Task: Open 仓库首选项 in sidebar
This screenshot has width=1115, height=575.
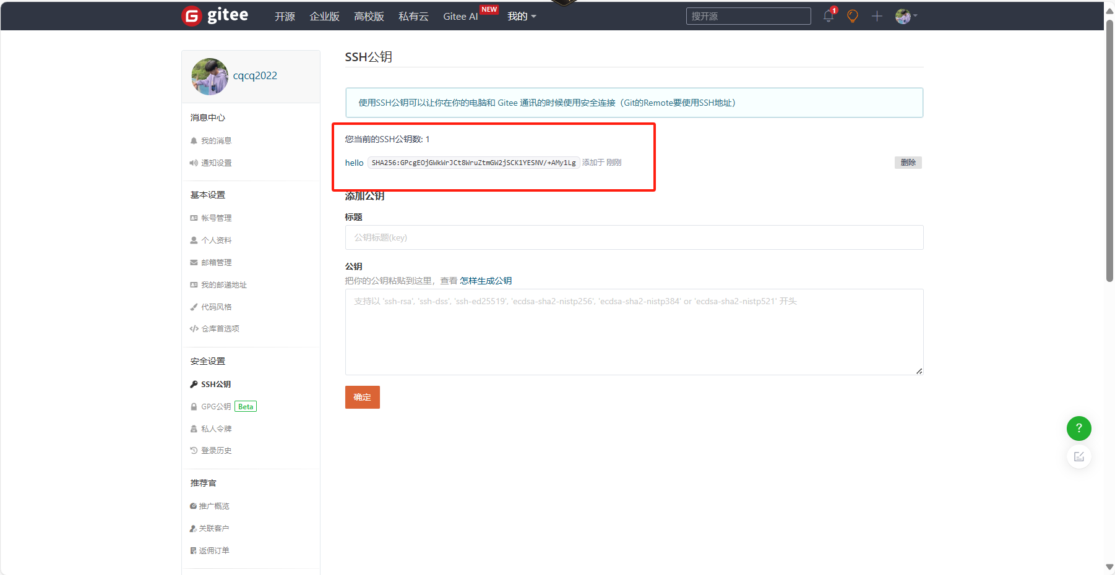Action: (x=220, y=329)
